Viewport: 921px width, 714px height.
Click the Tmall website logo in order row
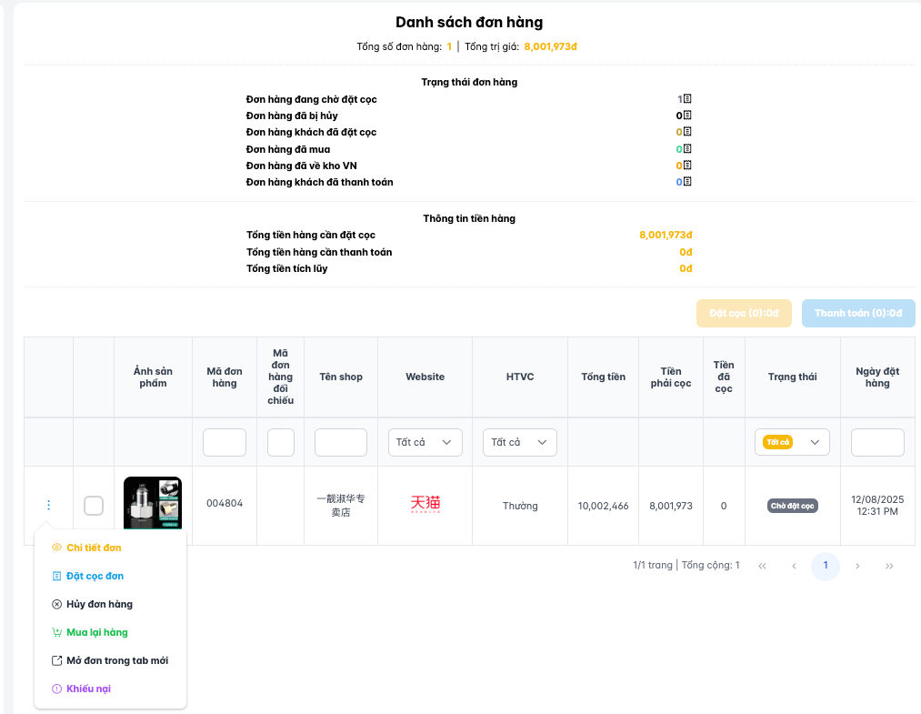(x=425, y=505)
